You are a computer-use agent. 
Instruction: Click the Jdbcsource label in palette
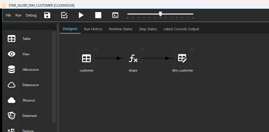tap(30, 70)
